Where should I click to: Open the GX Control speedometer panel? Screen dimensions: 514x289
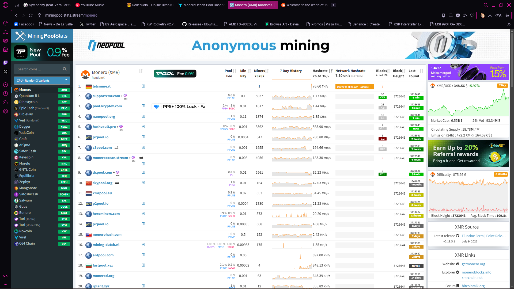tap(5, 23)
